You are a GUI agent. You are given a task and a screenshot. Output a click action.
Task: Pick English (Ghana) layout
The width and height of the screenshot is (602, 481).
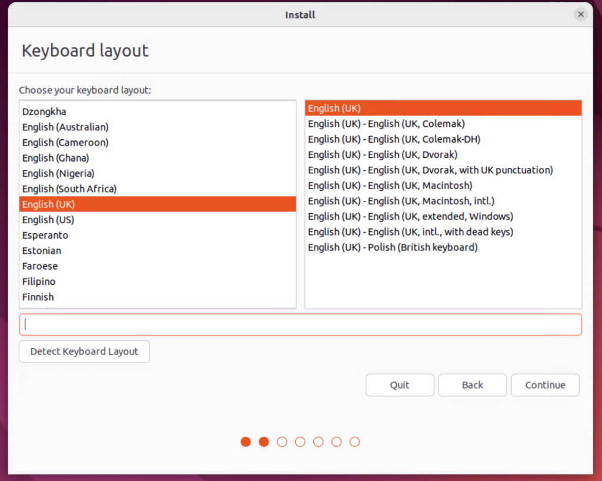click(x=158, y=158)
